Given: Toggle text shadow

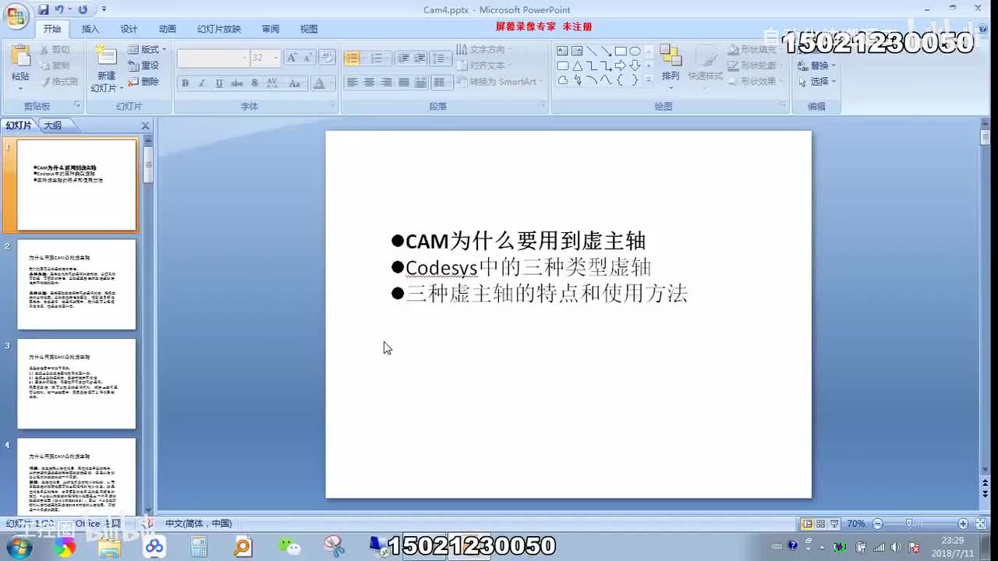Looking at the screenshot, I should (255, 83).
